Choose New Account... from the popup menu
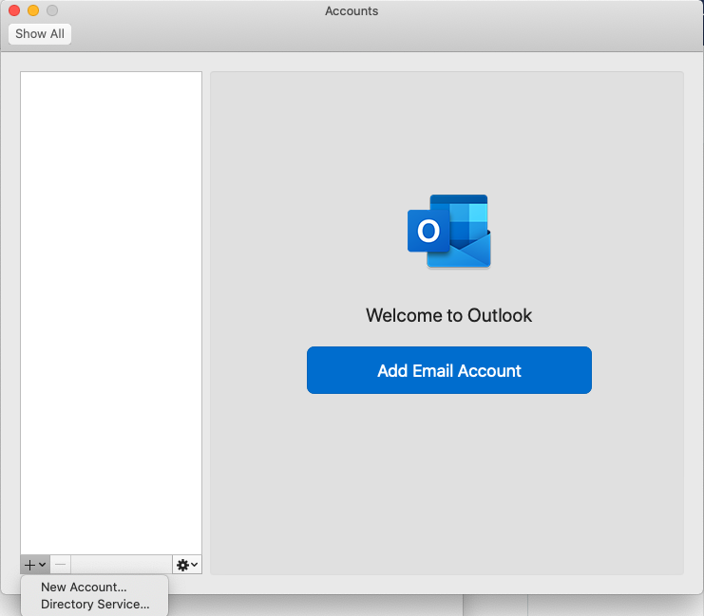 click(x=84, y=588)
